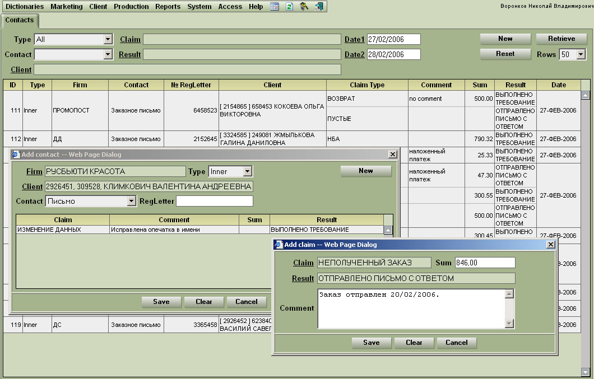Click the Reset button
594x379 pixels.
[x=505, y=54]
